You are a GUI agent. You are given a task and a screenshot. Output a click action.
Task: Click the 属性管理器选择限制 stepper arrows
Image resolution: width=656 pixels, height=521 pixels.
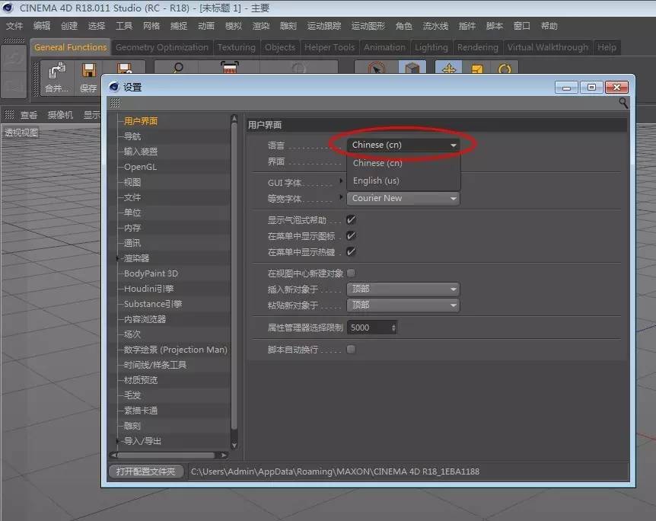[393, 328]
